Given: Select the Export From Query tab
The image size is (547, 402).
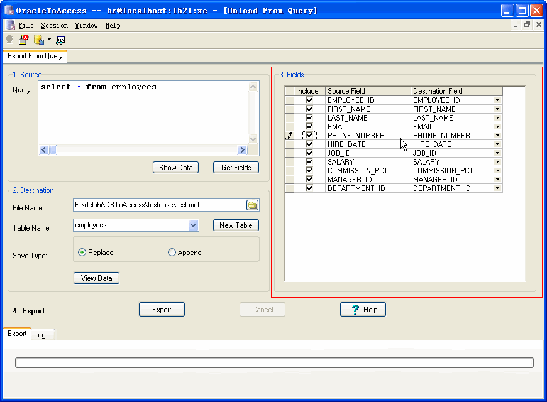Looking at the screenshot, I should [x=35, y=56].
